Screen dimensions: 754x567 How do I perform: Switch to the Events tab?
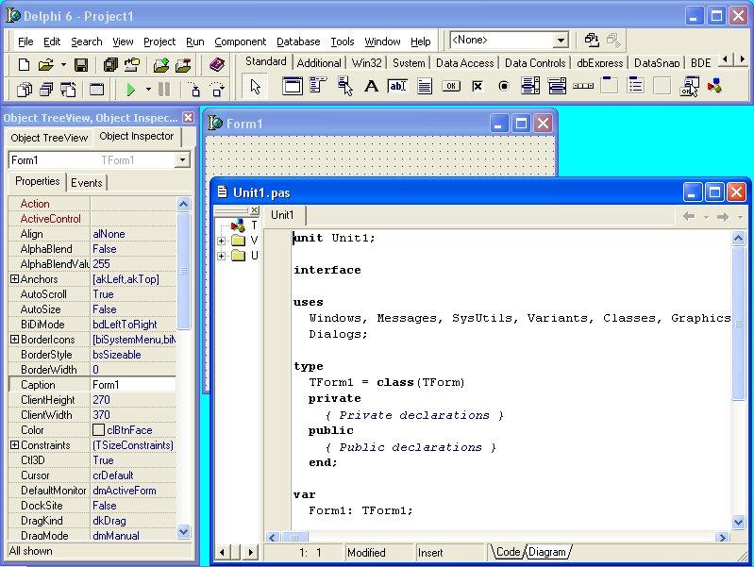pos(87,183)
